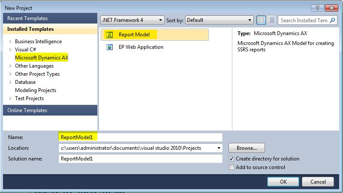This screenshot has width=343, height=193.
Task: Select Other Project Types category
Action: 37,74
